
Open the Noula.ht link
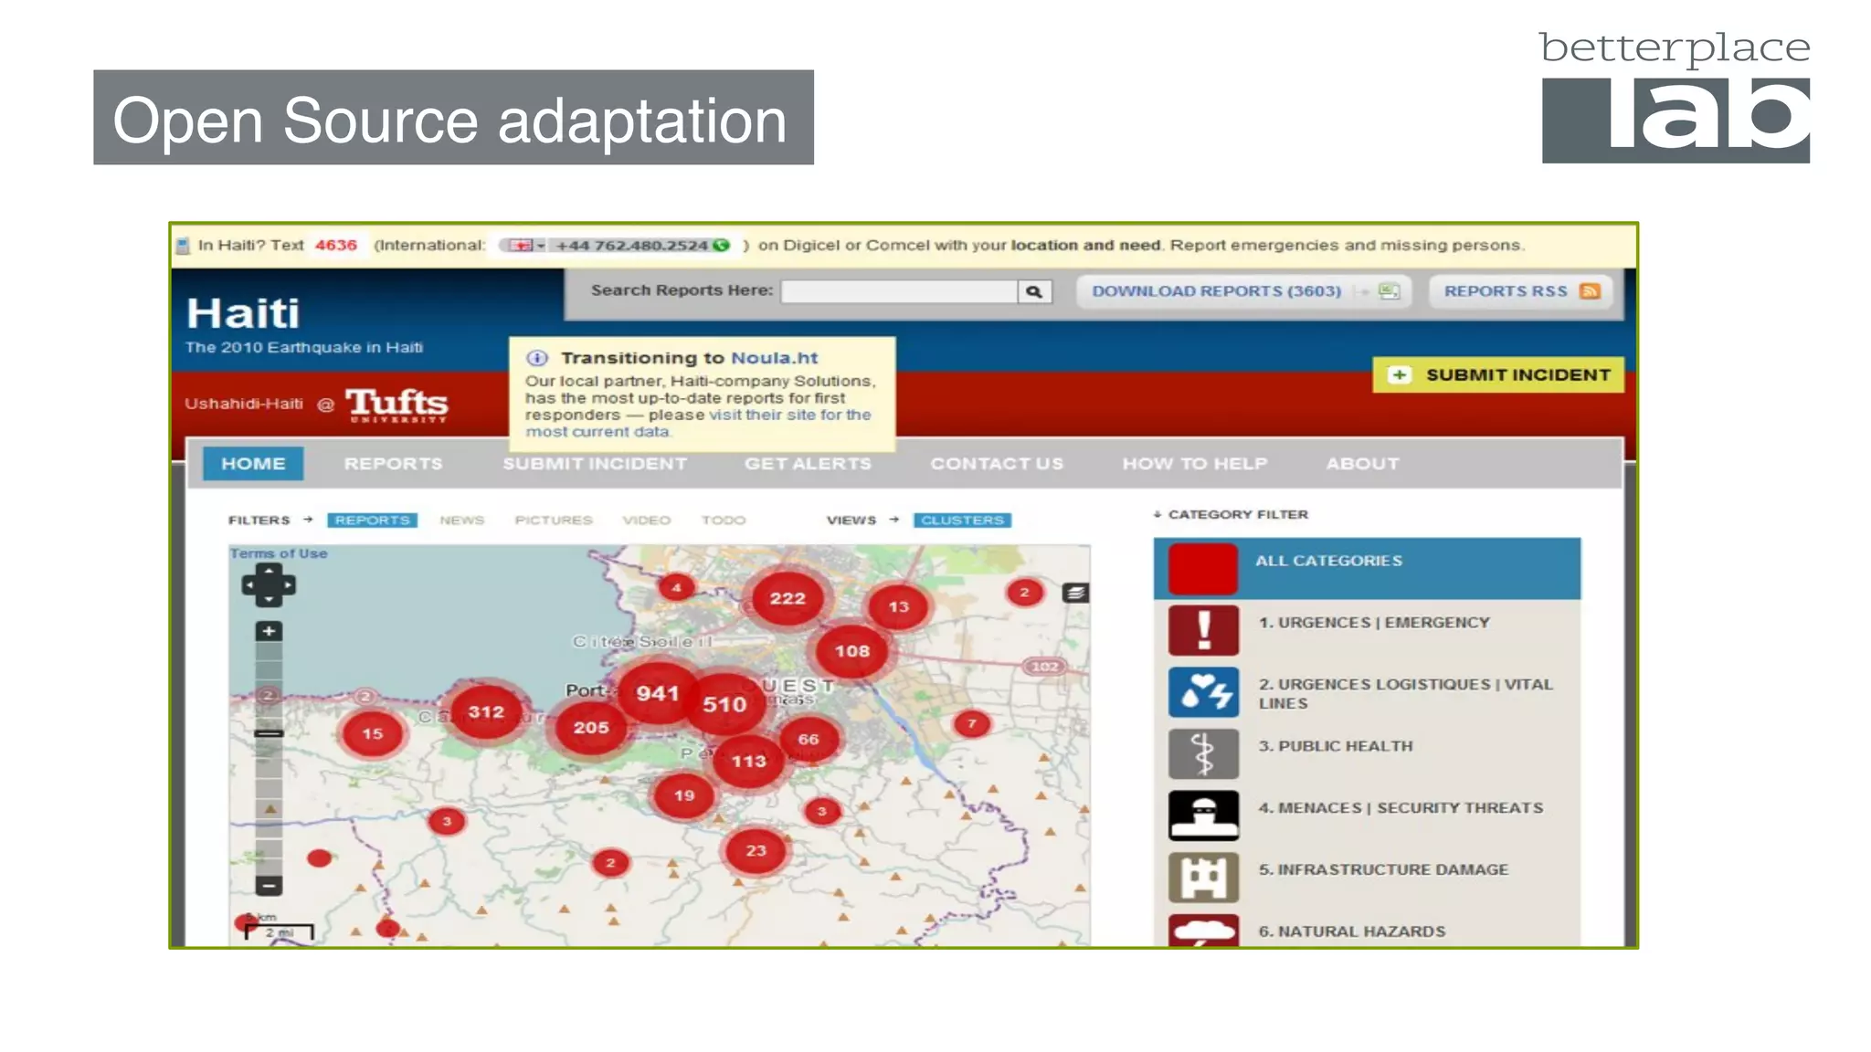[774, 359]
